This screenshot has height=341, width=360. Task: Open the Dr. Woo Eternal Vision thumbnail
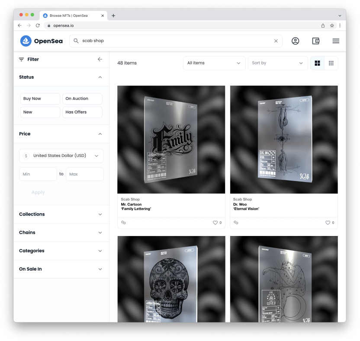click(284, 140)
